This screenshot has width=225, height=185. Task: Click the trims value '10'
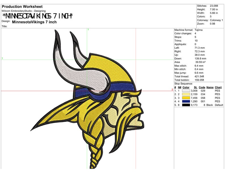point(196,41)
